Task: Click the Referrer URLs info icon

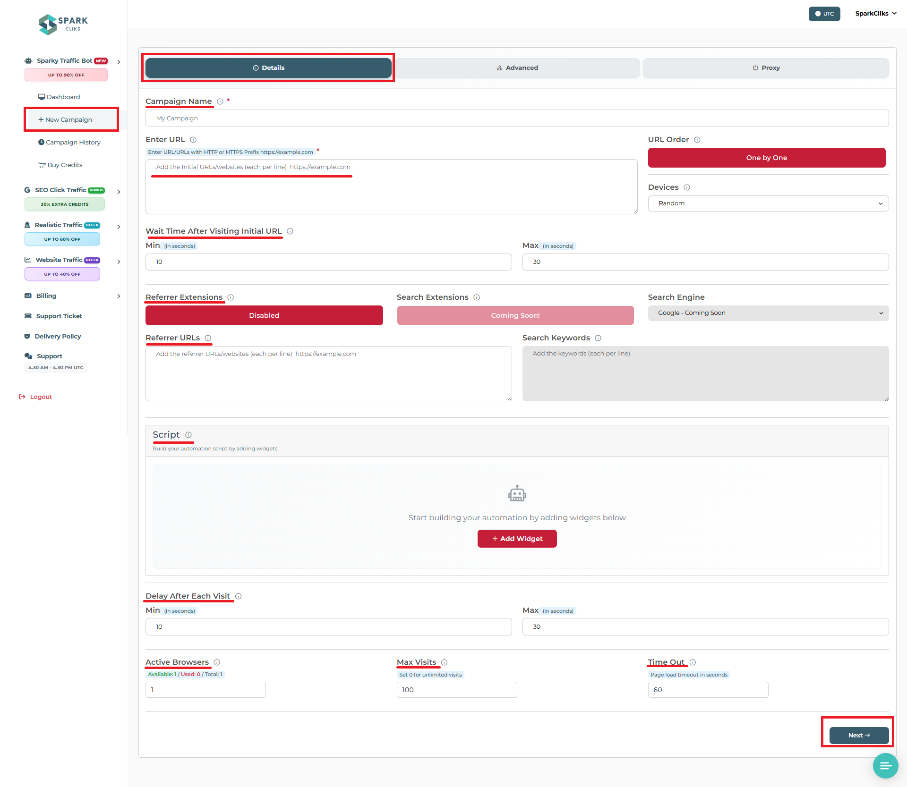Action: [208, 338]
